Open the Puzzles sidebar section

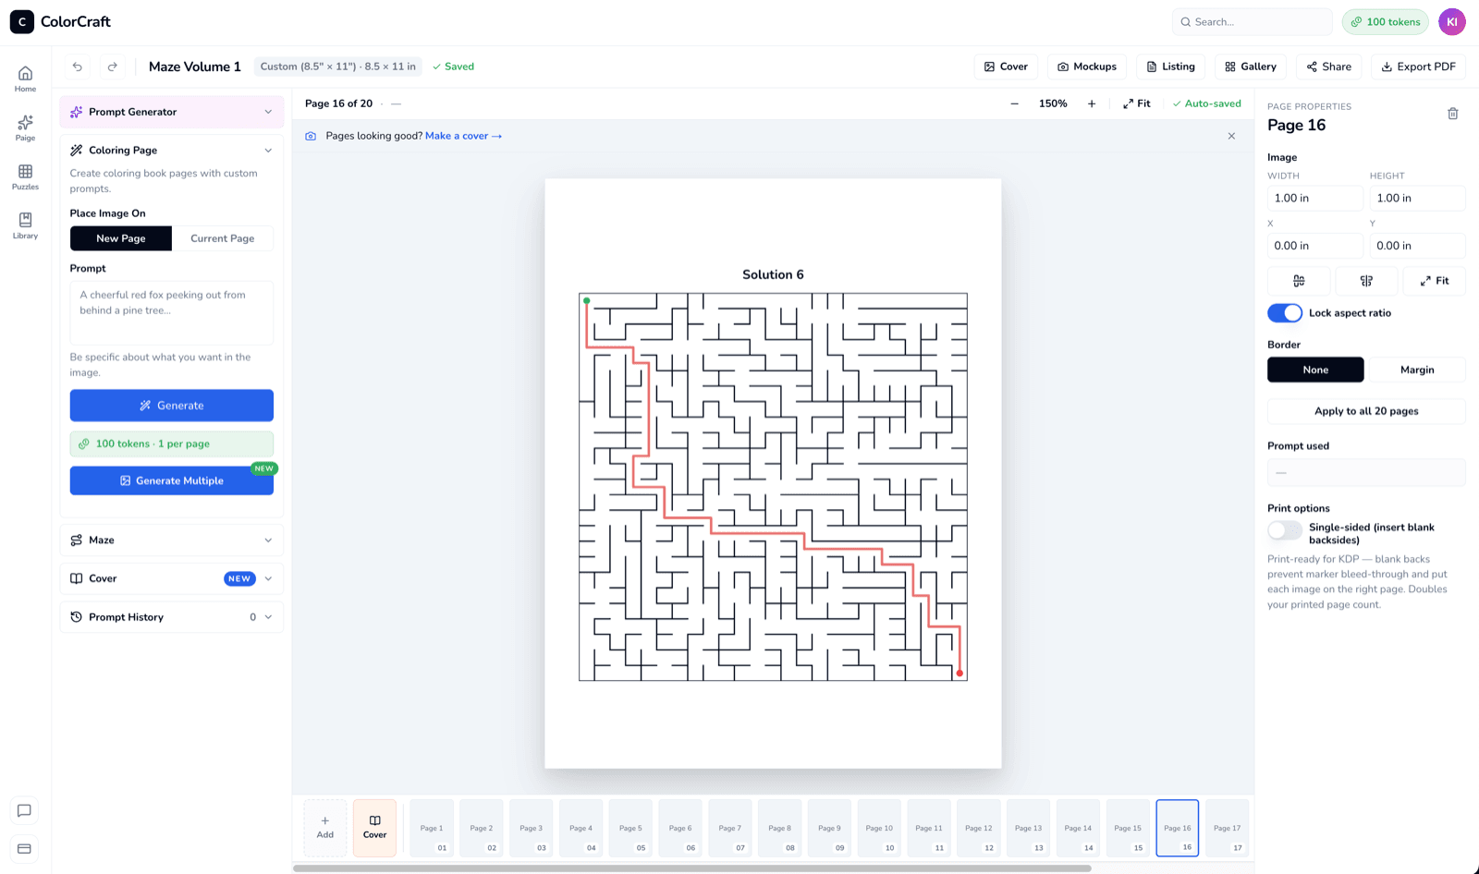[x=25, y=176]
